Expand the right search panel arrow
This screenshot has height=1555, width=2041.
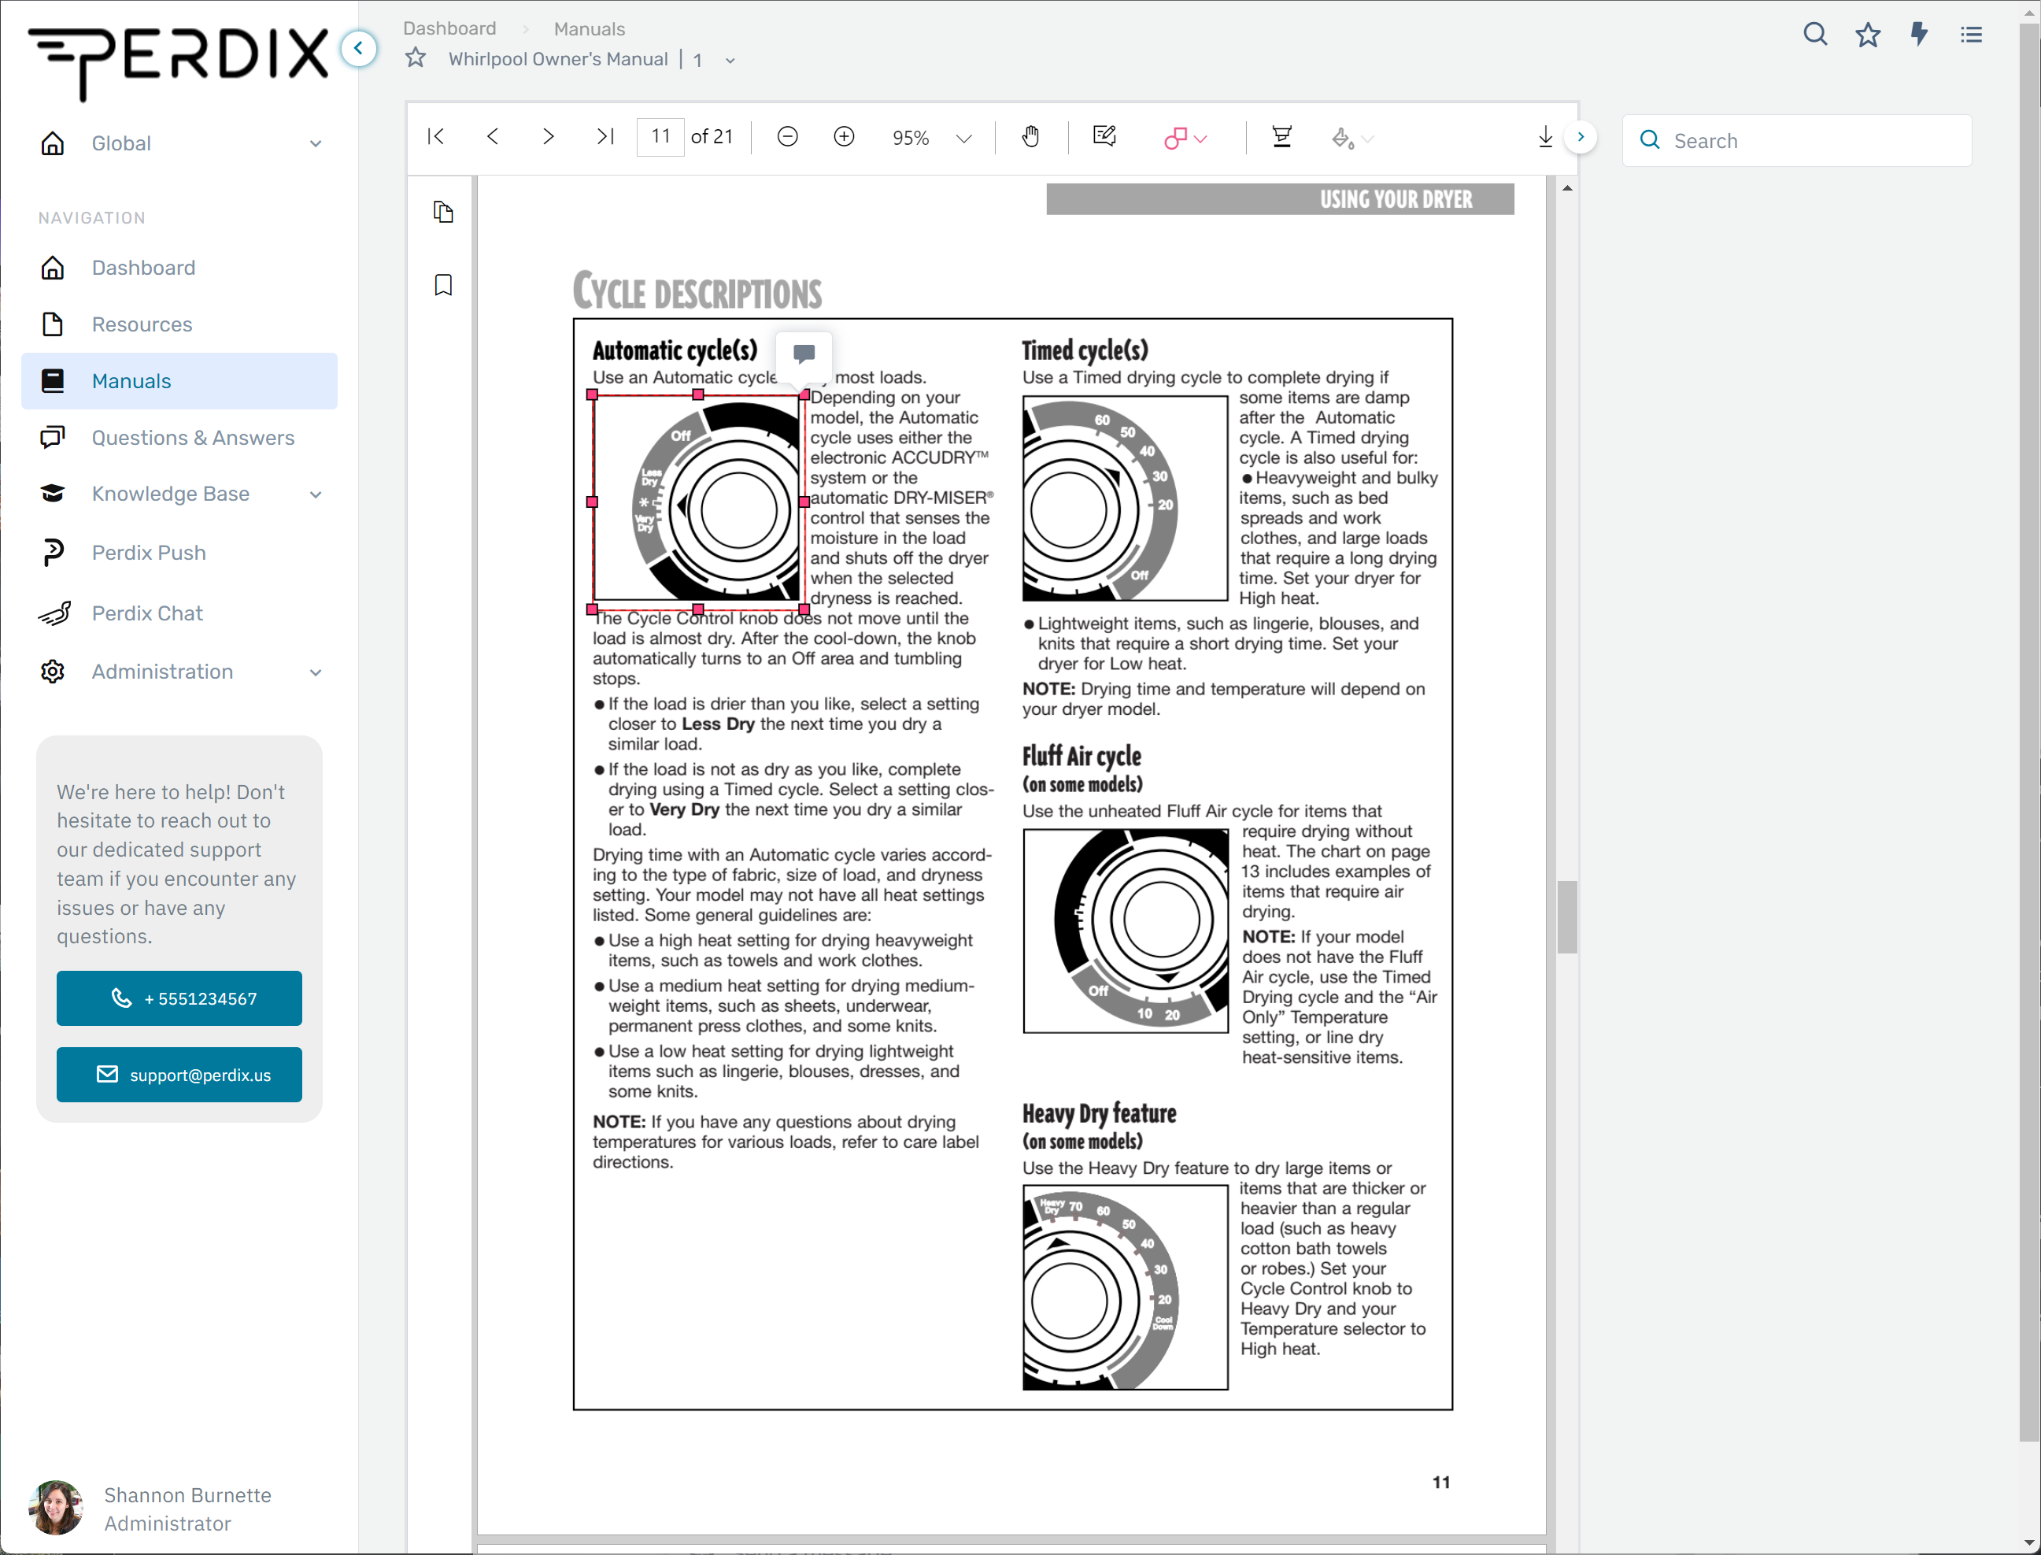point(1581,137)
